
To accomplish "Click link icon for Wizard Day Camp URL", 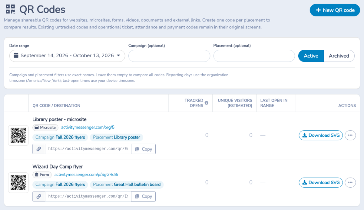I will pyautogui.click(x=39, y=196).
